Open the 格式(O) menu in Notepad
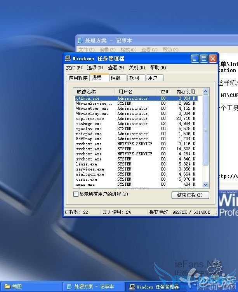Screen dimensions: 238x292 pyautogui.click(x=129, y=50)
